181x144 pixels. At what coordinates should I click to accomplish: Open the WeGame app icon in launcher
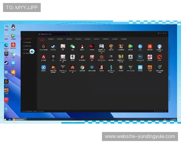point(44,47)
